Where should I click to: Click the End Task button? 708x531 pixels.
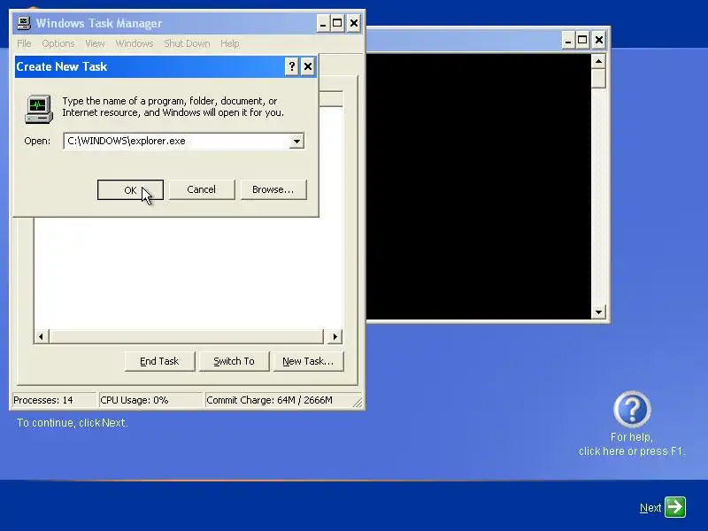pos(159,361)
